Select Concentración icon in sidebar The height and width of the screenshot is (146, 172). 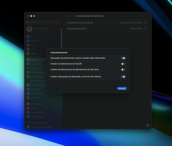tap(28, 112)
